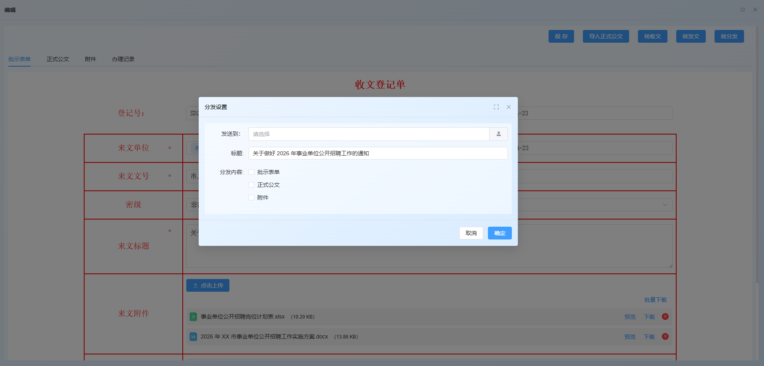The width and height of the screenshot is (764, 366).
Task: Click the 标题 input field
Action: pyautogui.click(x=378, y=153)
